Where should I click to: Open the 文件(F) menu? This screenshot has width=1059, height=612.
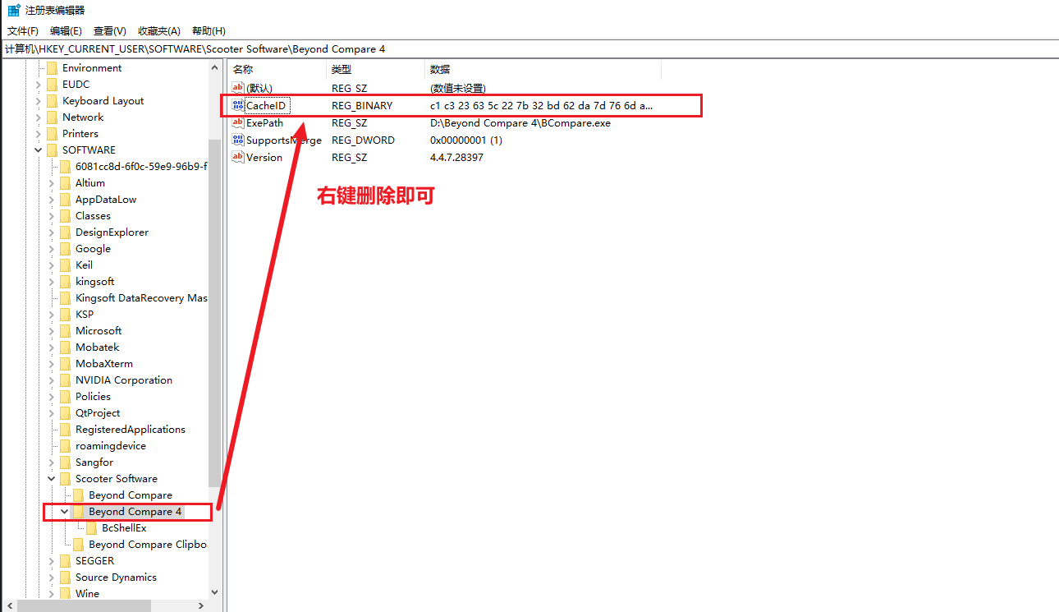23,30
